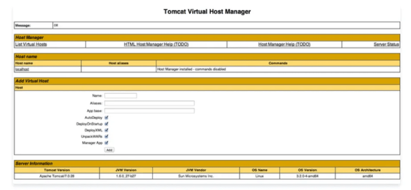Screen dimensions: 411x190
Task: Click the 'Message:' label cell
Action: [34, 25]
